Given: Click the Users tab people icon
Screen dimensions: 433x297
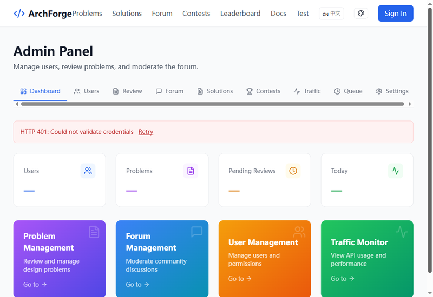Looking at the screenshot, I should [77, 91].
